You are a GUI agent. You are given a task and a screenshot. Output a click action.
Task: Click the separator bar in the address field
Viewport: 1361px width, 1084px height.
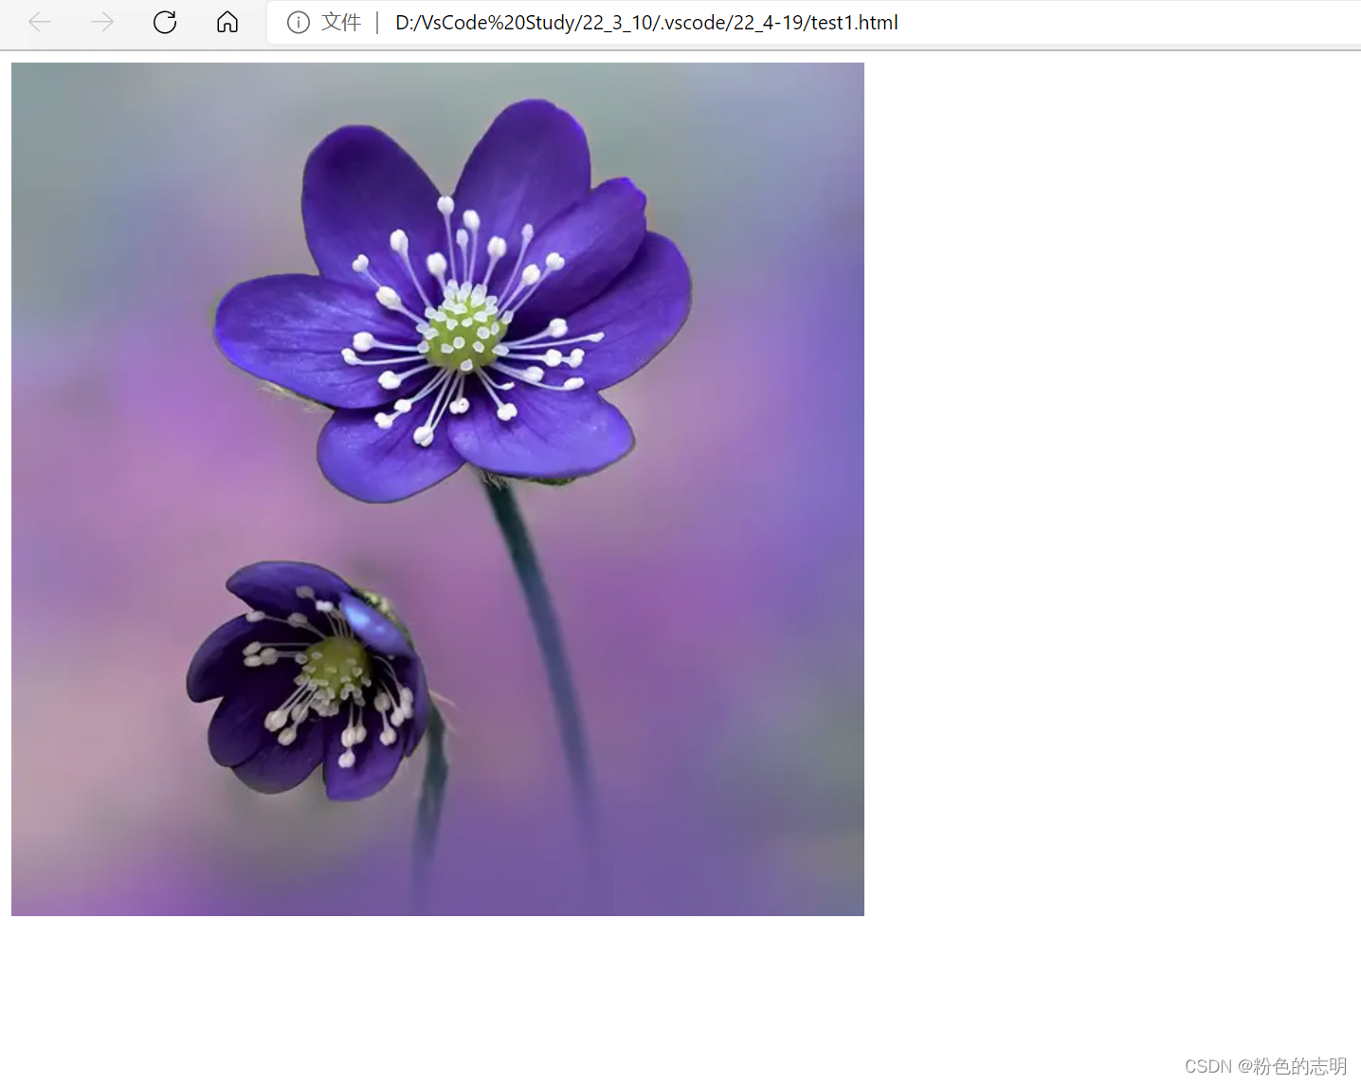(x=376, y=22)
